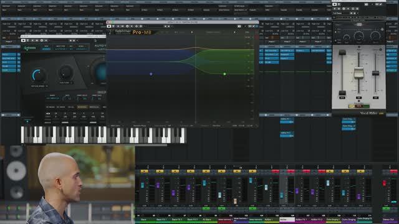399x224 pixels.
Task: Click previous preset arrow in Auto-Tune window header
Action: pyautogui.click(x=70, y=40)
